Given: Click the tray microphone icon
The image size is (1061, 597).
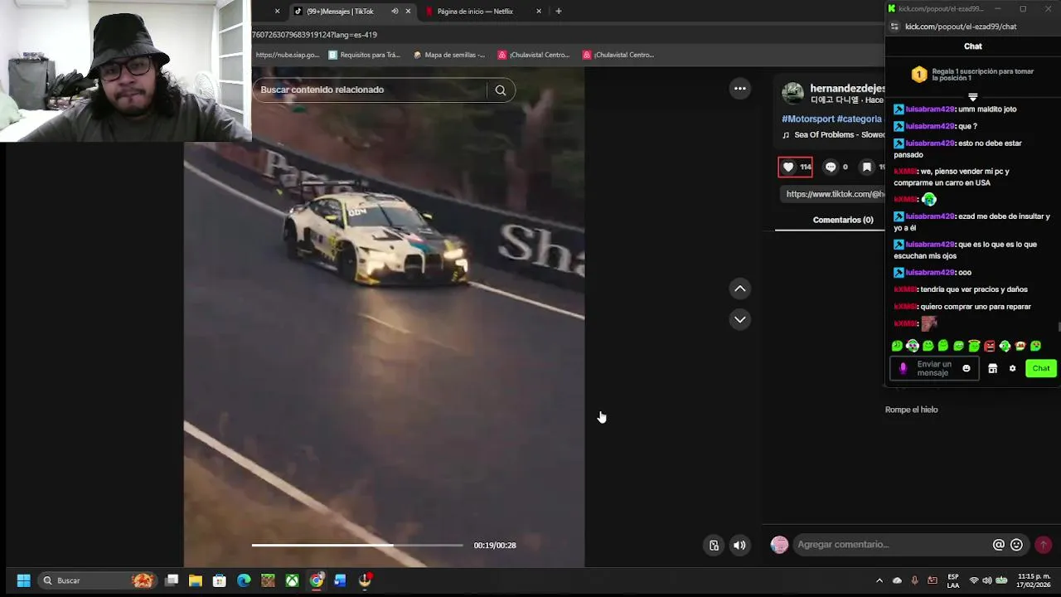Looking at the screenshot, I should (x=914, y=580).
